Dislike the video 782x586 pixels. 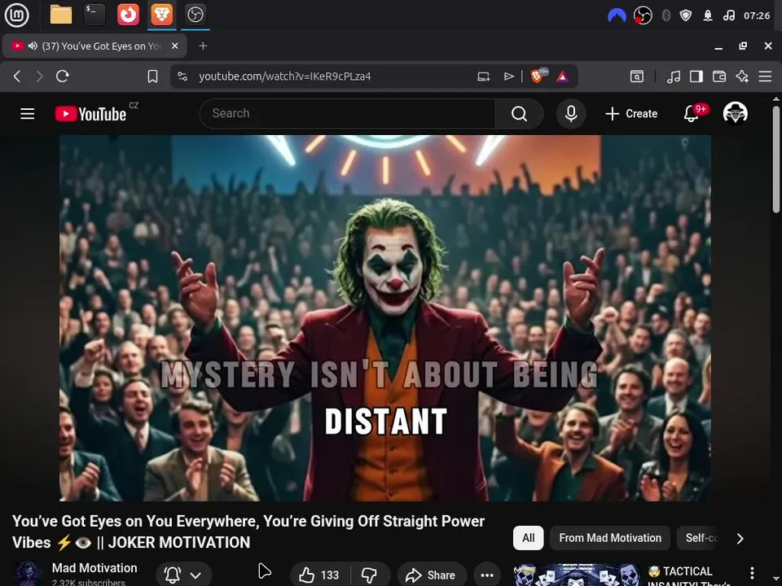370,575
